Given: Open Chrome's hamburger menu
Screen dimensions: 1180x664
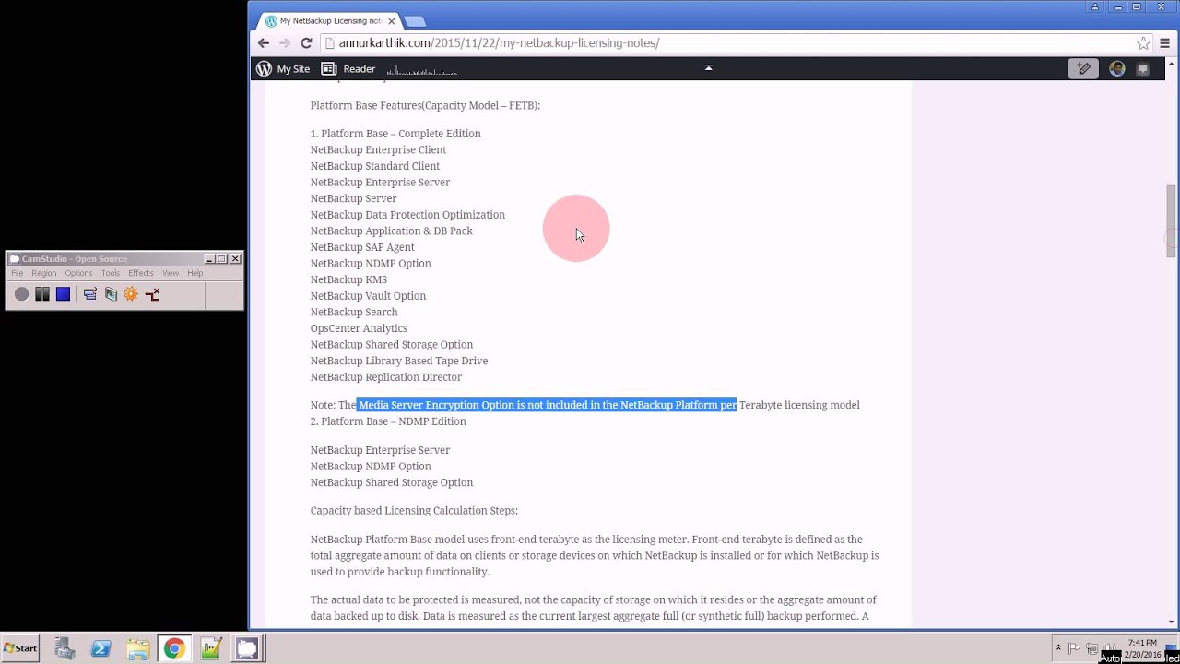Looking at the screenshot, I should tap(1165, 43).
